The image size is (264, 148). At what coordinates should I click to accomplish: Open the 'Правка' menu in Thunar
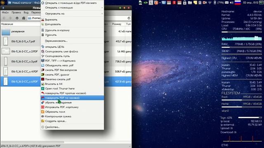pos(16,12)
